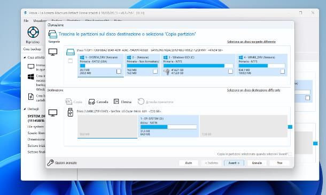Click the Clonazione dialog title
Screen dimensions: 326x195
pos(56,25)
